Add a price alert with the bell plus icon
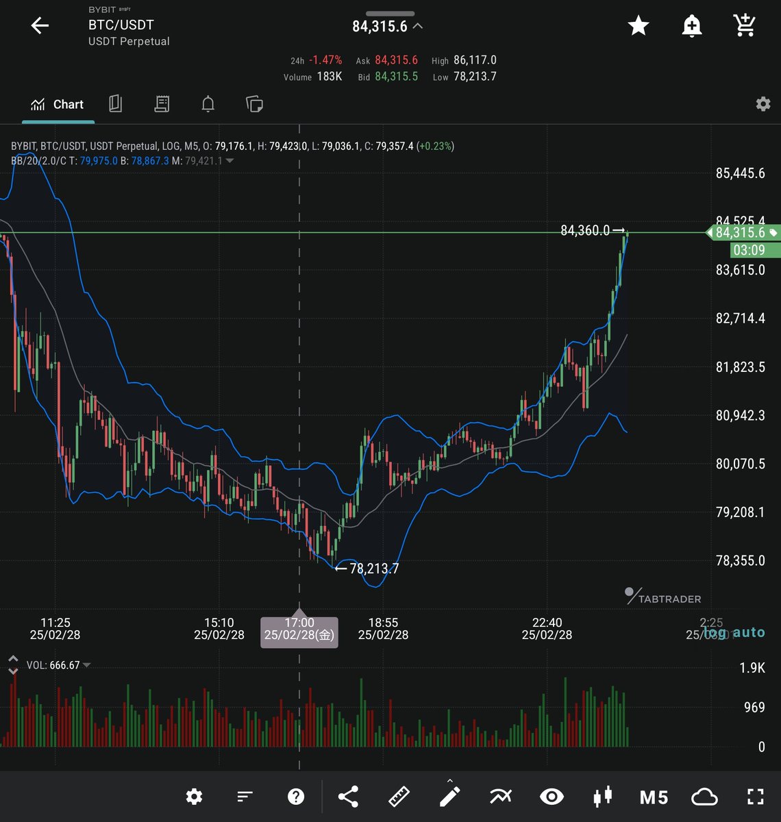The width and height of the screenshot is (781, 822). [x=692, y=26]
